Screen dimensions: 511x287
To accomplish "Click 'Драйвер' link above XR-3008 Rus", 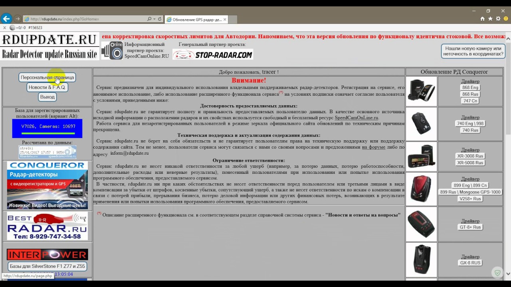I will 470,149.
